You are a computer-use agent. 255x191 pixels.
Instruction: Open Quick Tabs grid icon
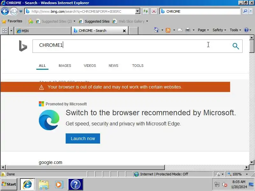click(x=4, y=31)
